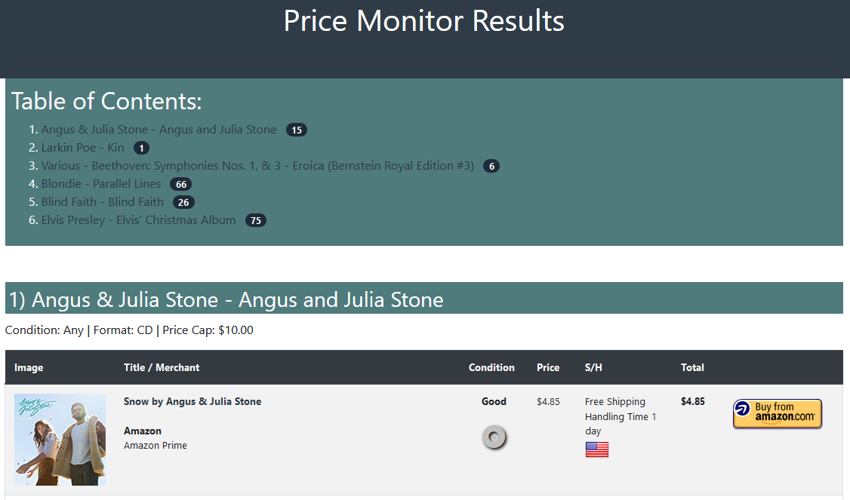850x500 pixels.
Task: Select the Blind Faith contents link
Action: [x=102, y=202]
